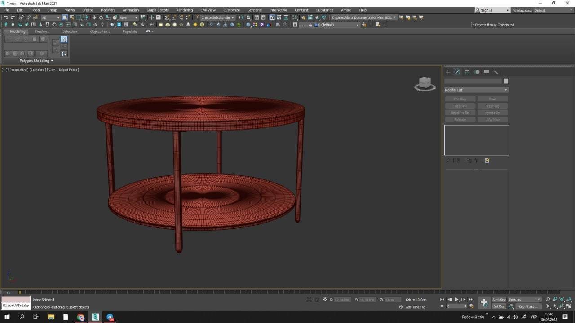This screenshot has width=575, height=323.
Task: Click Maximize Viewport Toggle icon
Action: 569,306
